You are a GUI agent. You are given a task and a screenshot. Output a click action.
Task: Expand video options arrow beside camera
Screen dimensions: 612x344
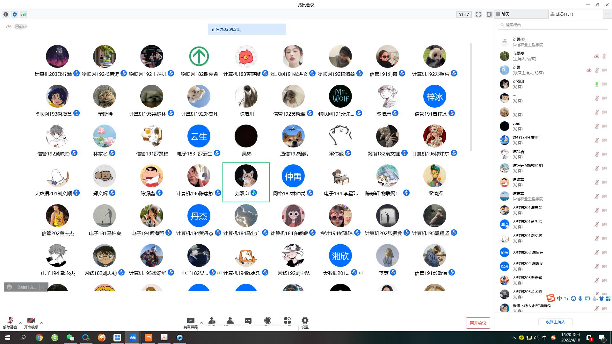pos(42,323)
